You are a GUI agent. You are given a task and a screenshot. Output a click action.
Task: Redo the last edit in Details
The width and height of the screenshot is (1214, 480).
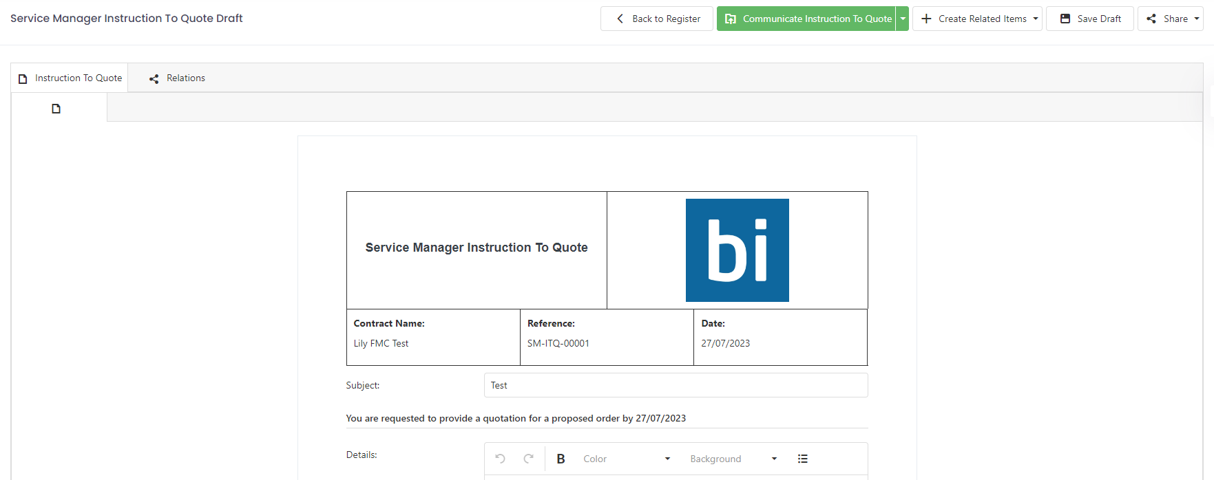tap(529, 459)
